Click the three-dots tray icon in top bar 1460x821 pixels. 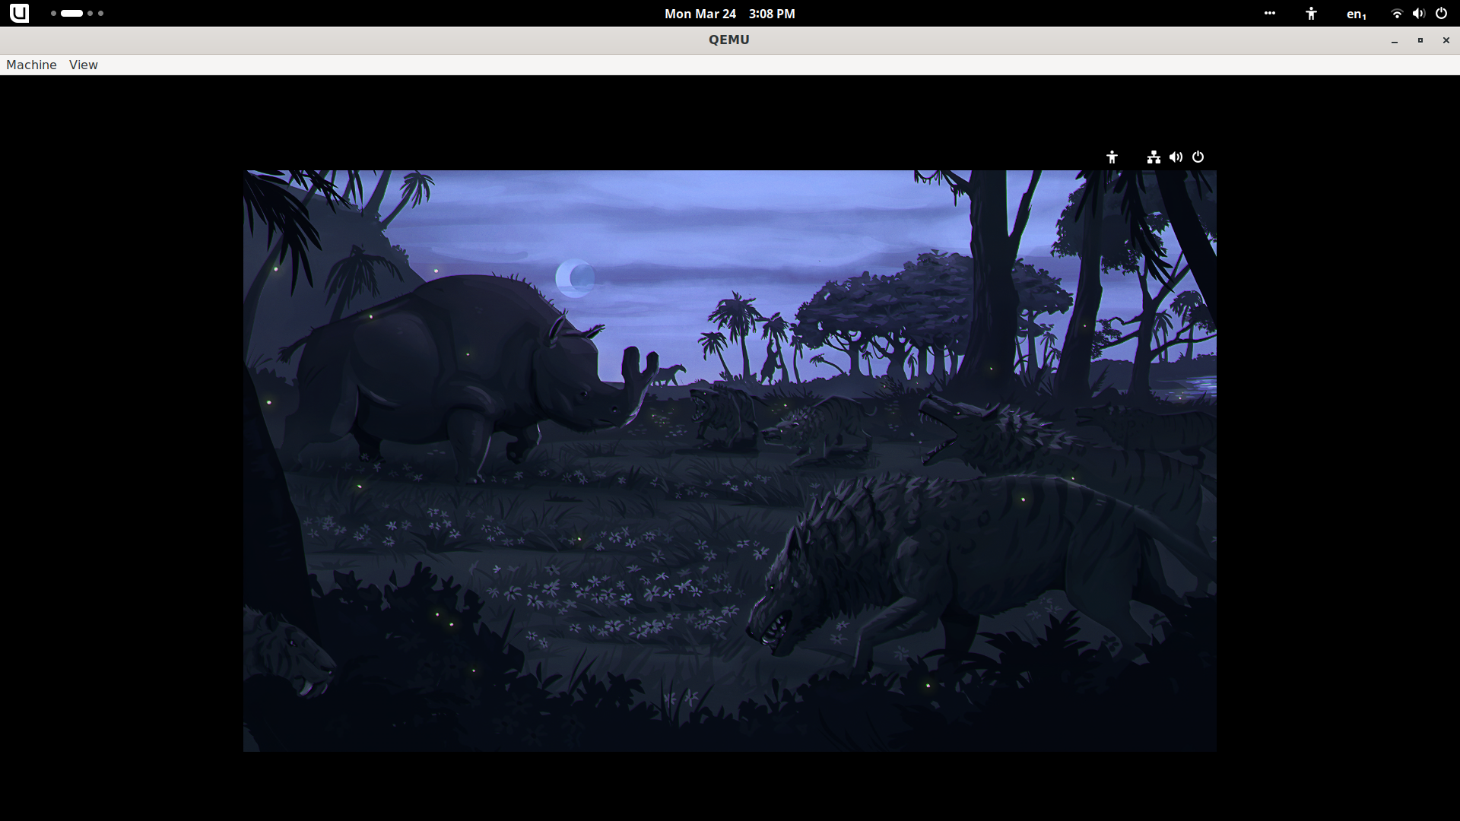1270,14
